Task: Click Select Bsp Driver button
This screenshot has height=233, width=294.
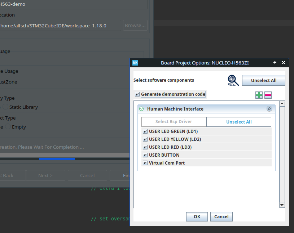Action: coord(174,122)
